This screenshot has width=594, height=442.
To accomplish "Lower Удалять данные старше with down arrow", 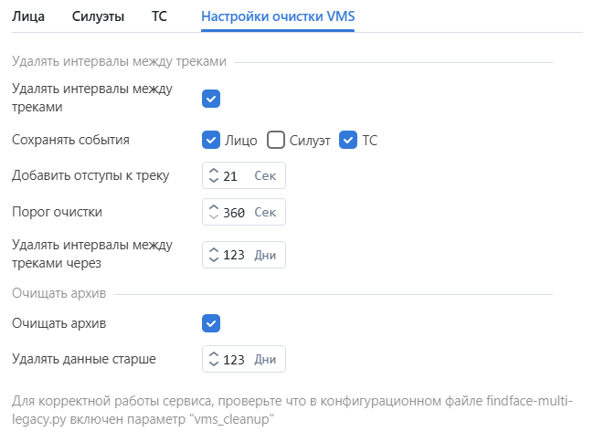I will [x=214, y=363].
